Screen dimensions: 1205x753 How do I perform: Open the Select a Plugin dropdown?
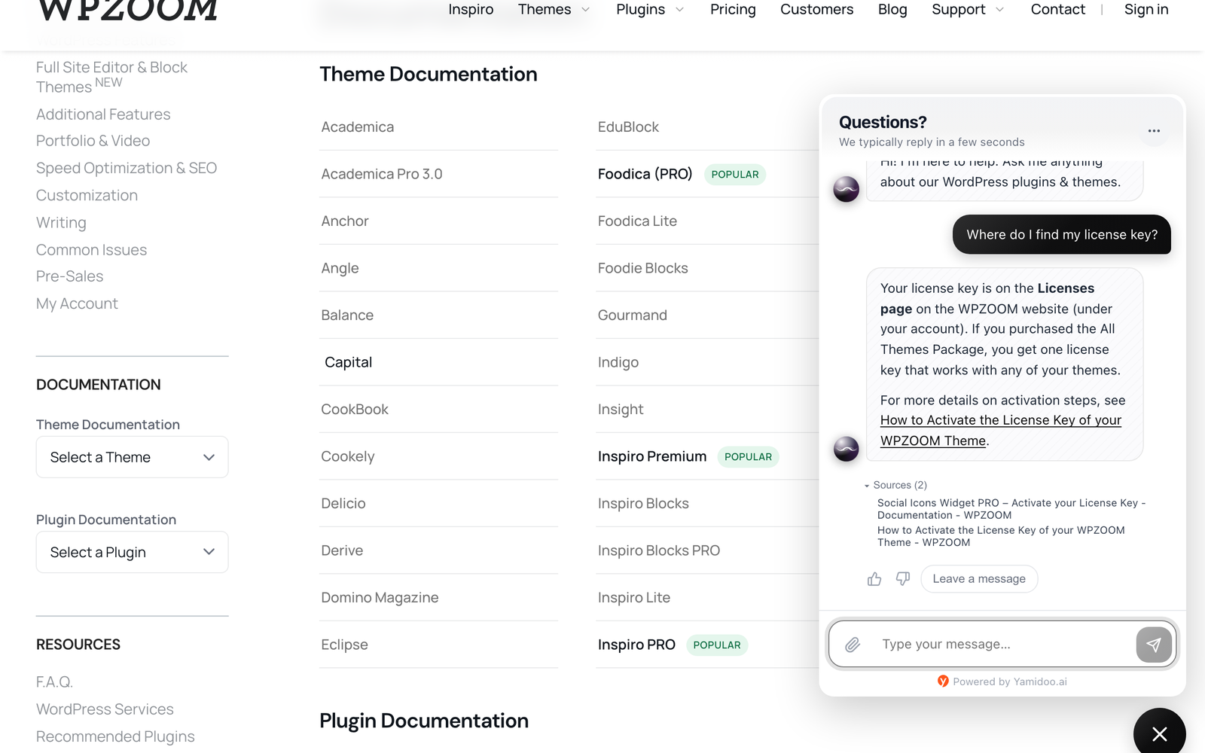132,552
